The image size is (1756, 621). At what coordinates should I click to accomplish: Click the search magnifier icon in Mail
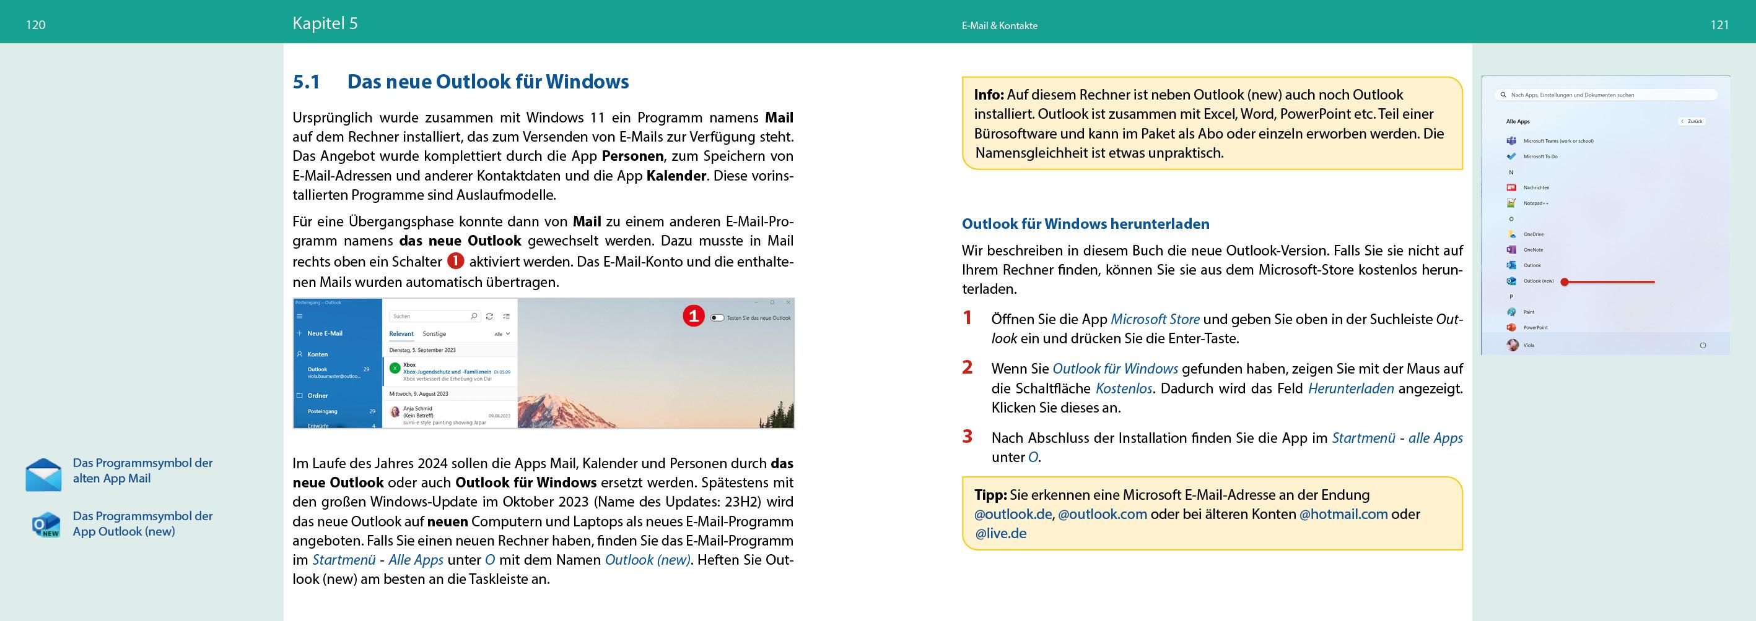(474, 316)
